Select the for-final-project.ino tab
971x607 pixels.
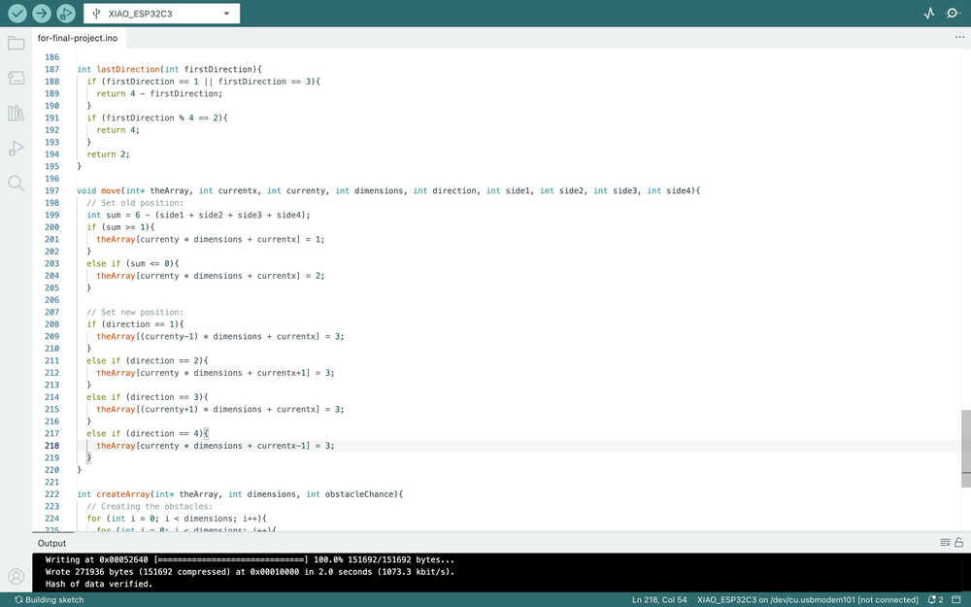click(78, 38)
